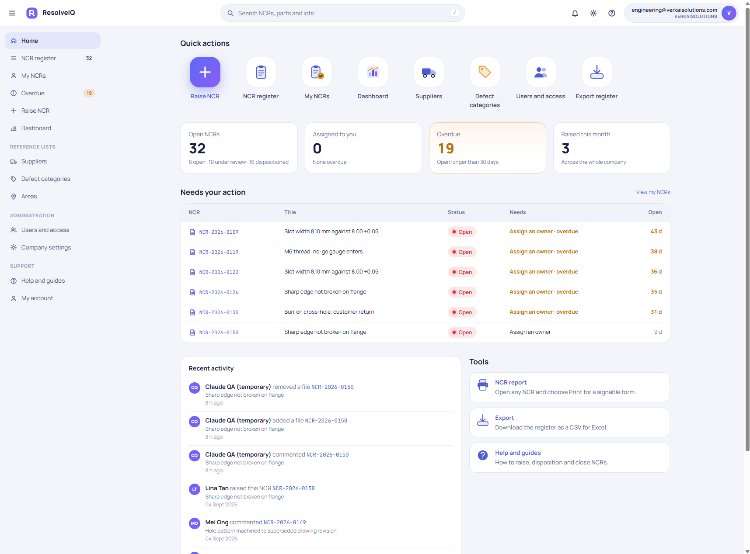Open Areas in the sidebar
This screenshot has width=750, height=554.
[x=52, y=196]
